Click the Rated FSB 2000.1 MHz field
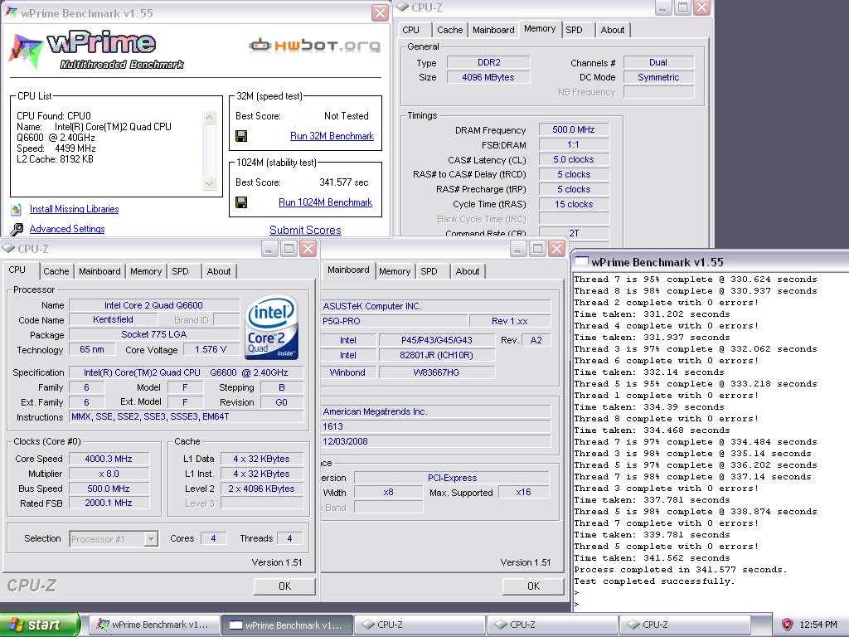Viewport: 849px width, 637px height. click(x=109, y=503)
